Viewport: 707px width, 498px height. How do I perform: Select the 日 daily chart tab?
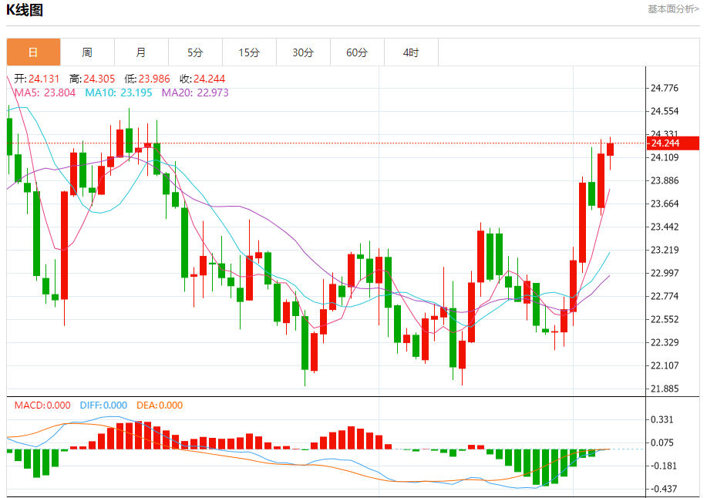33,52
